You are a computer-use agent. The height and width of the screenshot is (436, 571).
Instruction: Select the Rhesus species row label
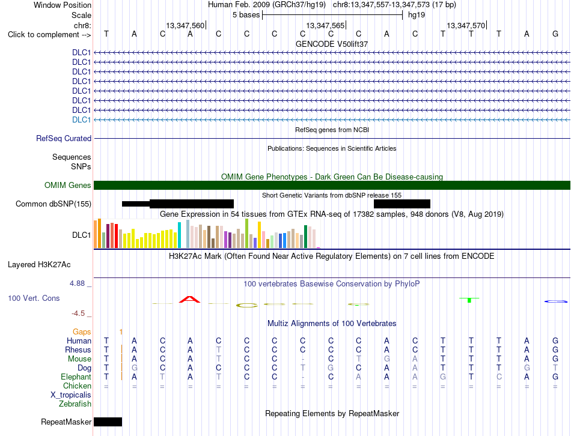click(78, 350)
